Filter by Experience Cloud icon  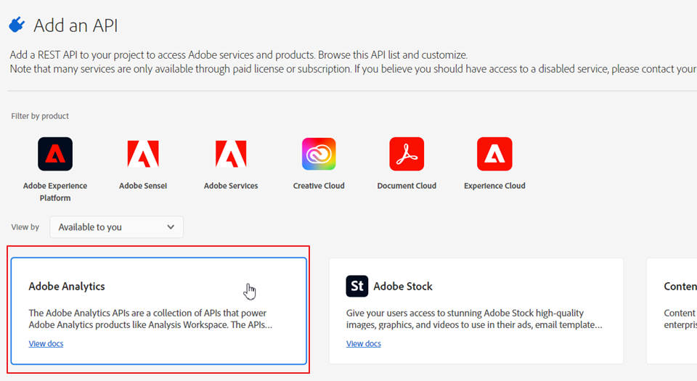pos(494,154)
